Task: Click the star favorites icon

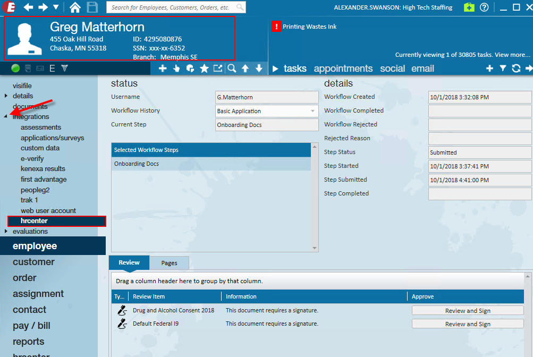Action: [x=204, y=69]
